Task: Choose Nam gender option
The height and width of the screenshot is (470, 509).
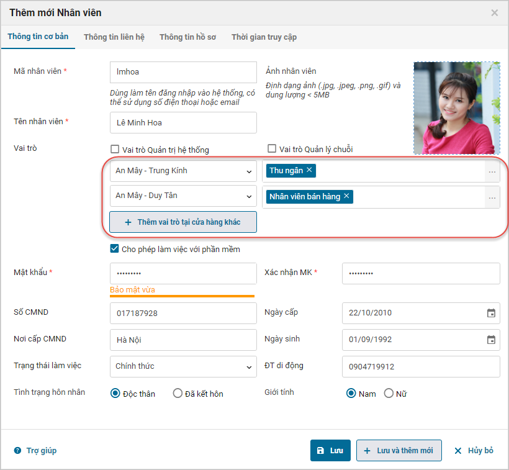Action: click(351, 393)
